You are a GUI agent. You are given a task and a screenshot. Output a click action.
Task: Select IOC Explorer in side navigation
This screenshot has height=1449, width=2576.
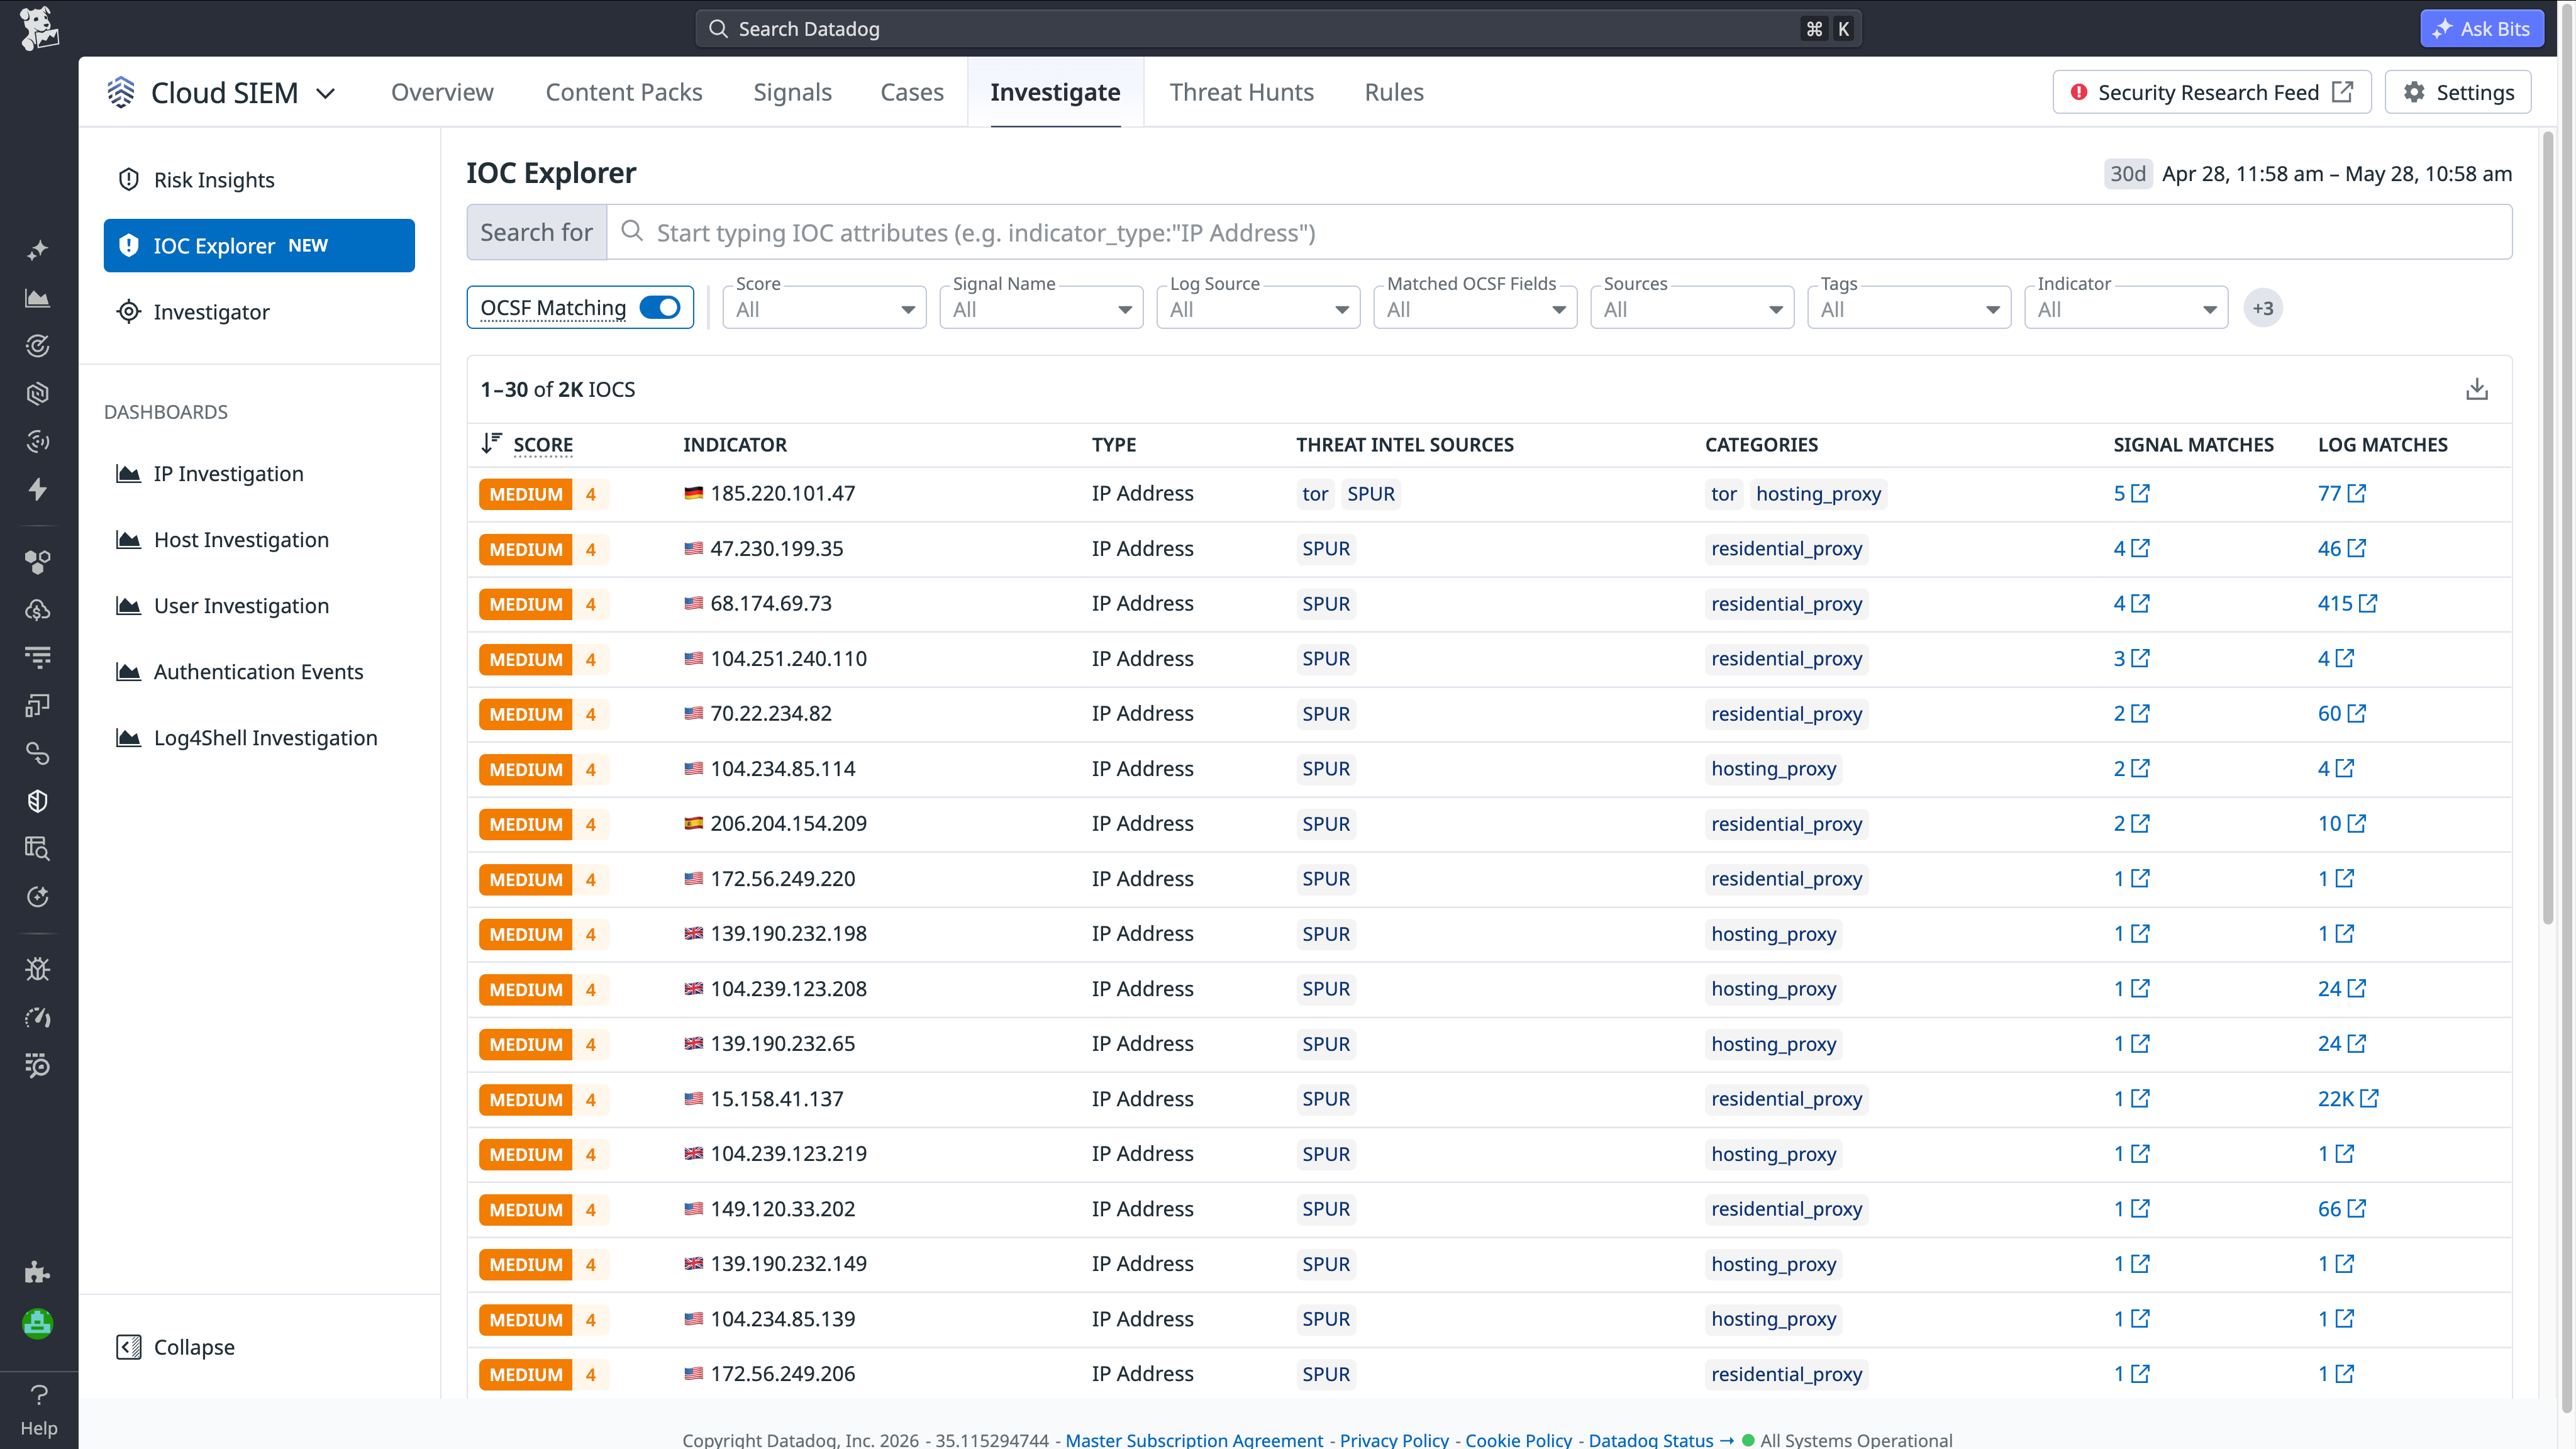click(x=259, y=246)
